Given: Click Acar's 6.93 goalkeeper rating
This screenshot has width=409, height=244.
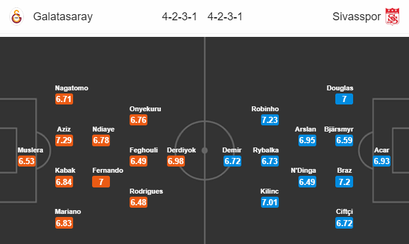Looking at the screenshot, I should click(x=381, y=161).
